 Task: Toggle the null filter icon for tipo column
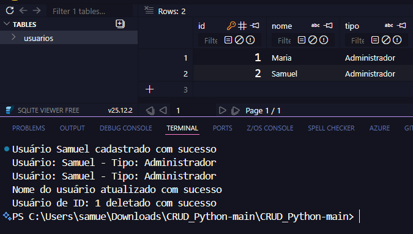(x=386, y=40)
